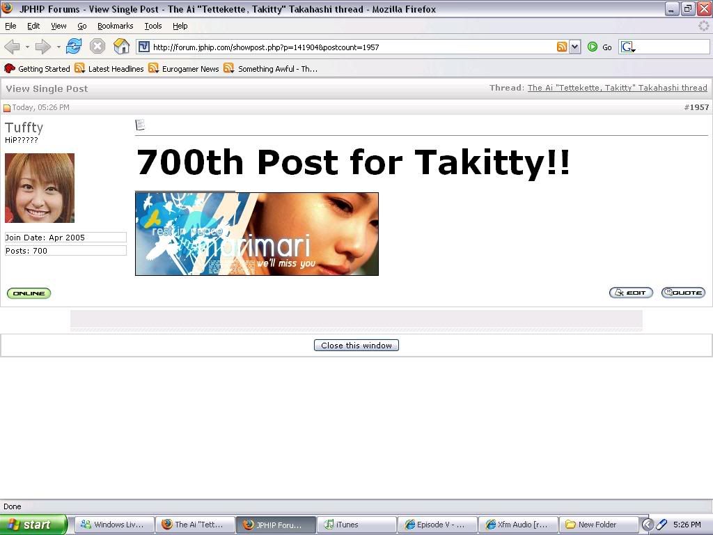Open the Go menu

pyautogui.click(x=82, y=26)
